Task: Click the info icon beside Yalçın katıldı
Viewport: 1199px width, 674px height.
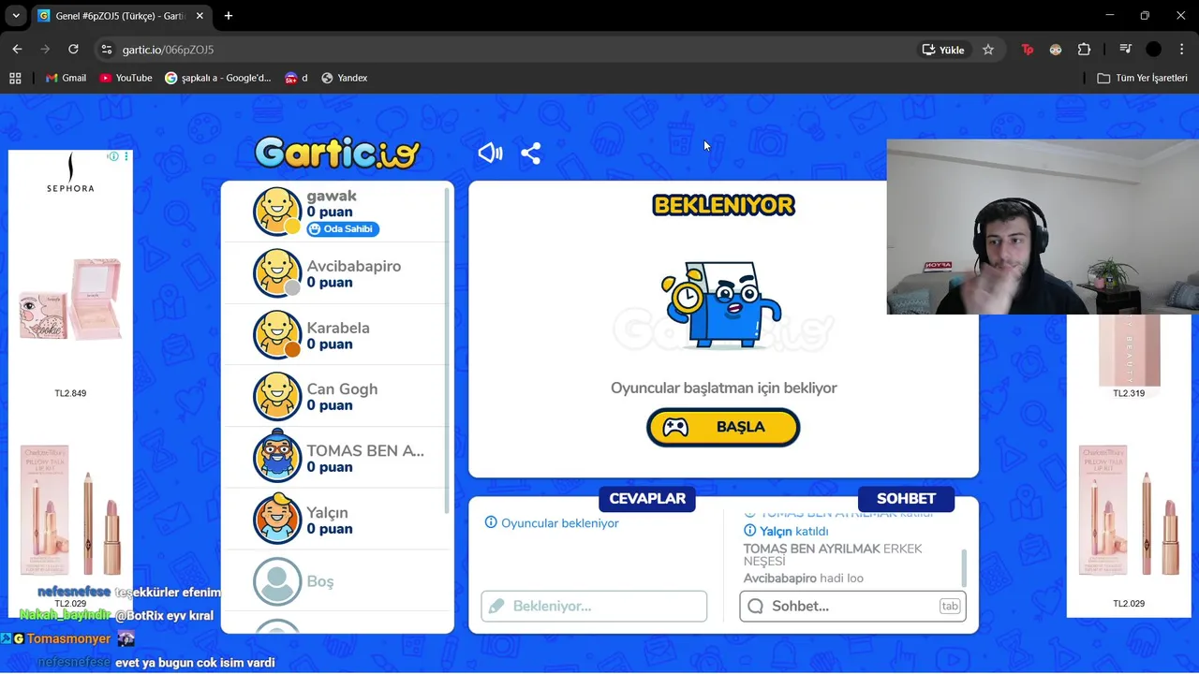Action: pyautogui.click(x=749, y=531)
